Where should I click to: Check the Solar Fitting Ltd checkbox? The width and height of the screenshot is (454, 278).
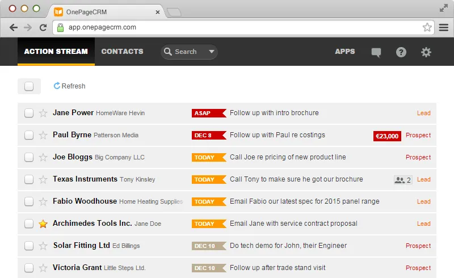tap(29, 246)
